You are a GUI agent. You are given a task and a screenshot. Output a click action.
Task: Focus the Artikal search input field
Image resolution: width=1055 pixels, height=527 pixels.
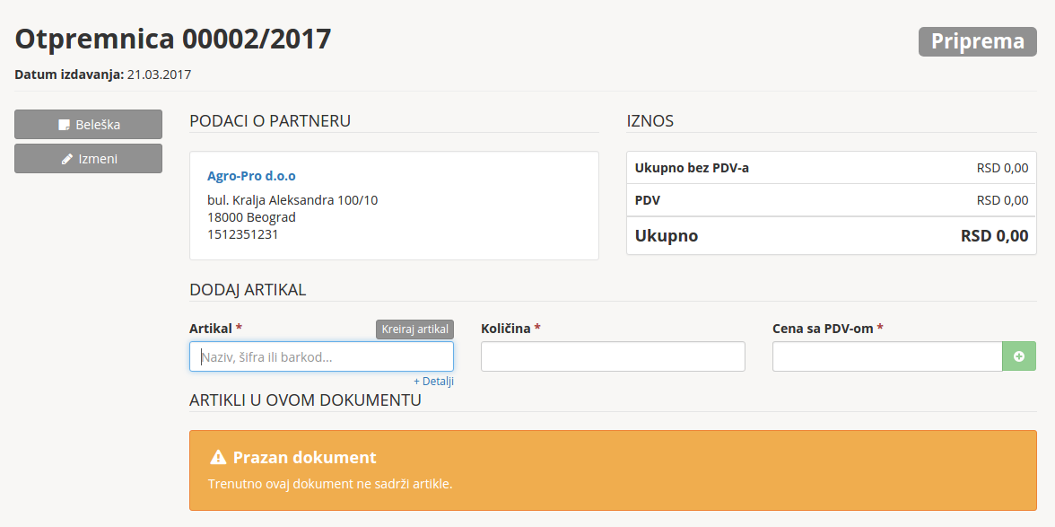[x=321, y=356]
